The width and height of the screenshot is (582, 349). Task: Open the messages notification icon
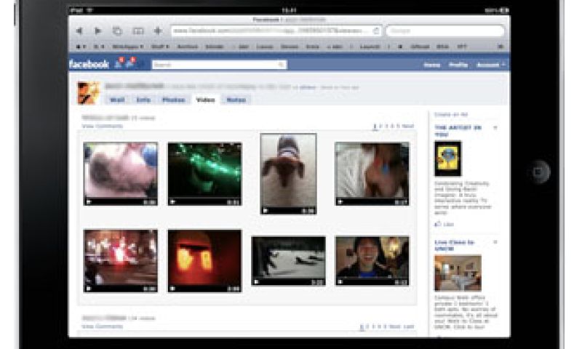(x=131, y=63)
